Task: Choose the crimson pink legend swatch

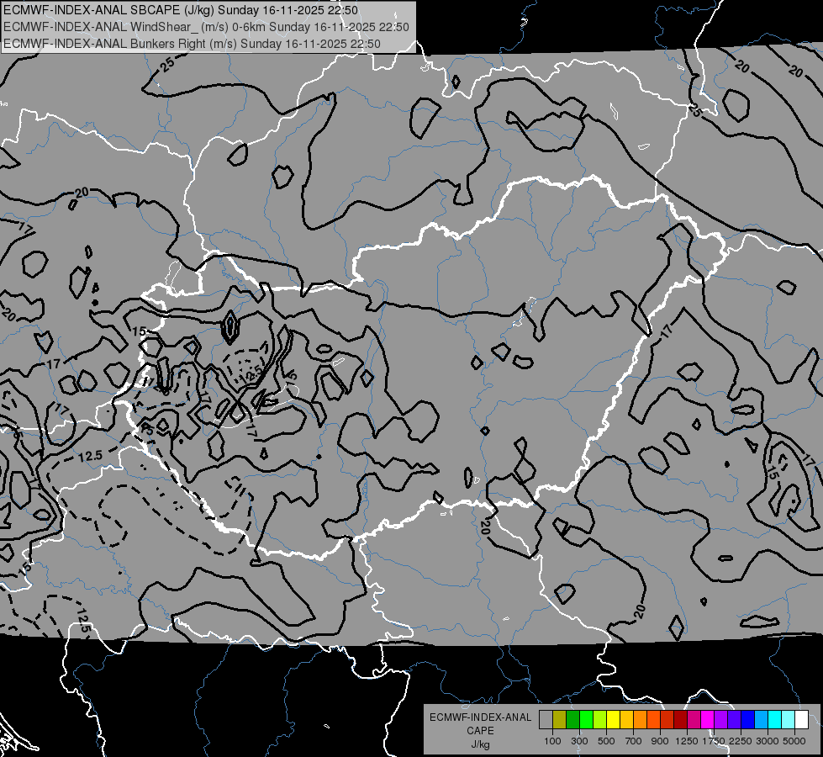Action: click(x=694, y=719)
